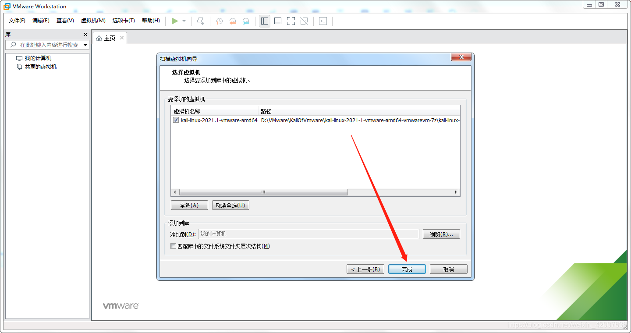Open the 虚拟机(M) menu
Image resolution: width=631 pixels, height=333 pixels.
click(x=93, y=21)
